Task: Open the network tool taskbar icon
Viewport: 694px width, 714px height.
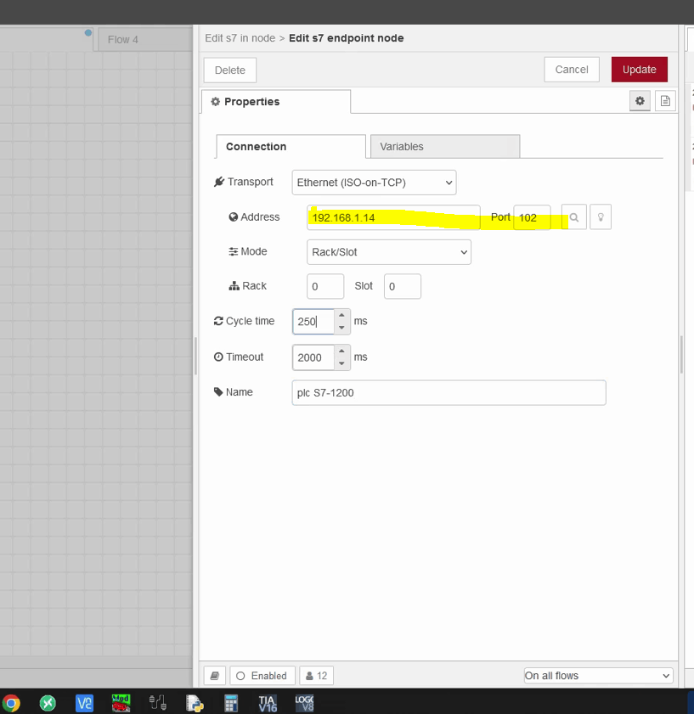Action: pyautogui.click(x=158, y=703)
